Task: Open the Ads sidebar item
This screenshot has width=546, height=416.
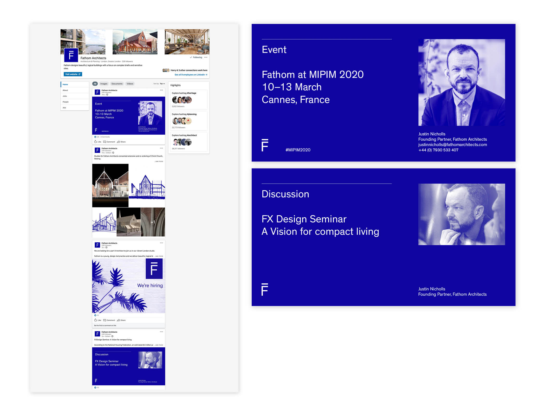Action: coord(75,108)
